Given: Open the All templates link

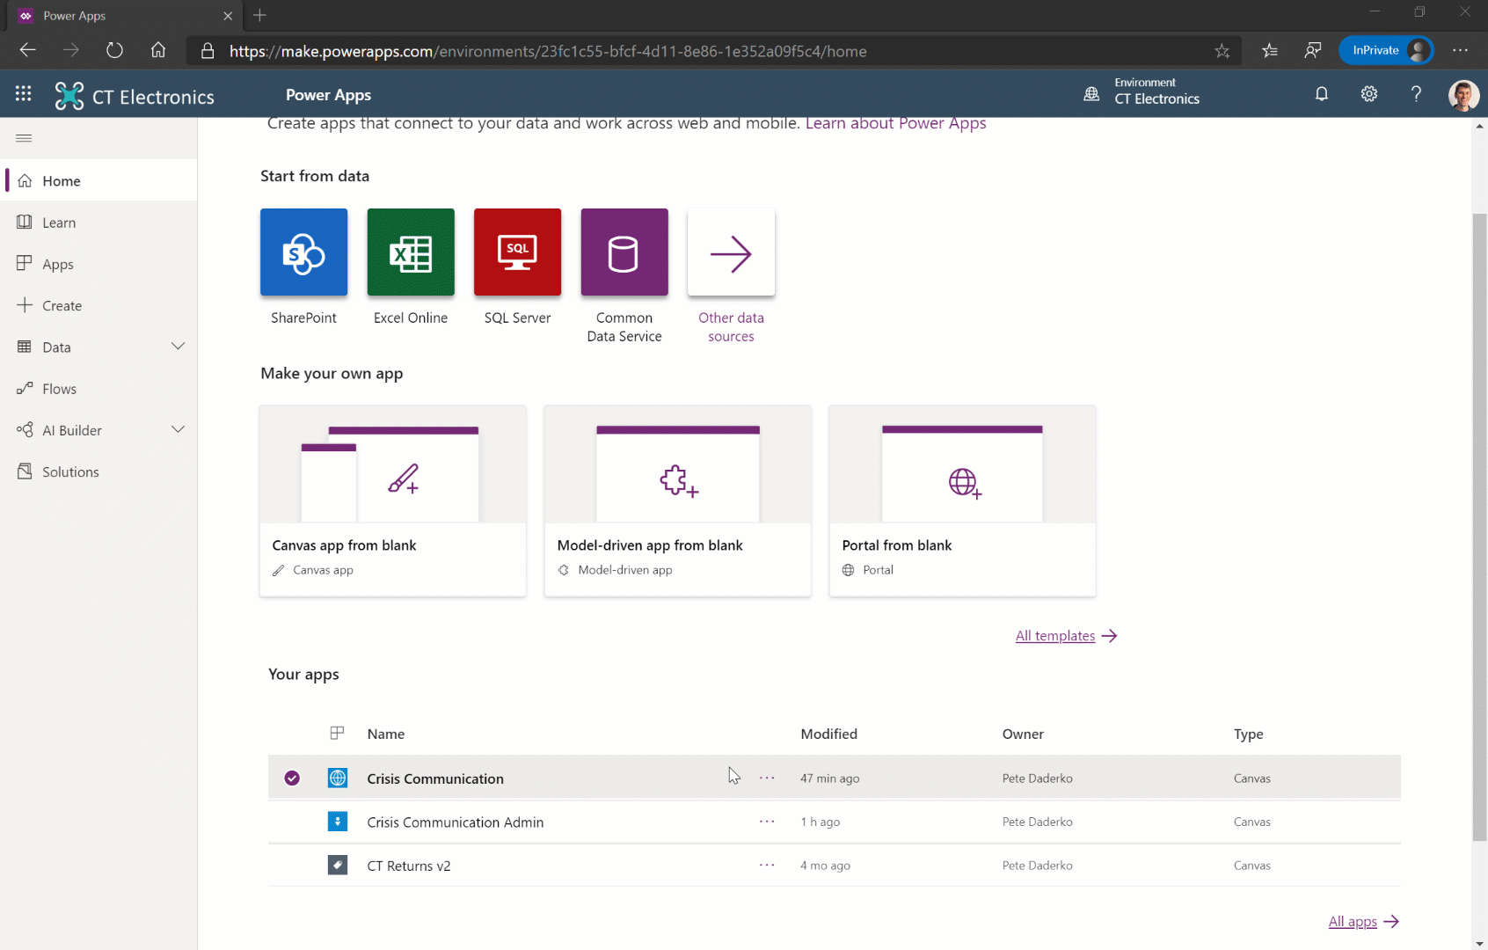Looking at the screenshot, I should click(x=1066, y=635).
